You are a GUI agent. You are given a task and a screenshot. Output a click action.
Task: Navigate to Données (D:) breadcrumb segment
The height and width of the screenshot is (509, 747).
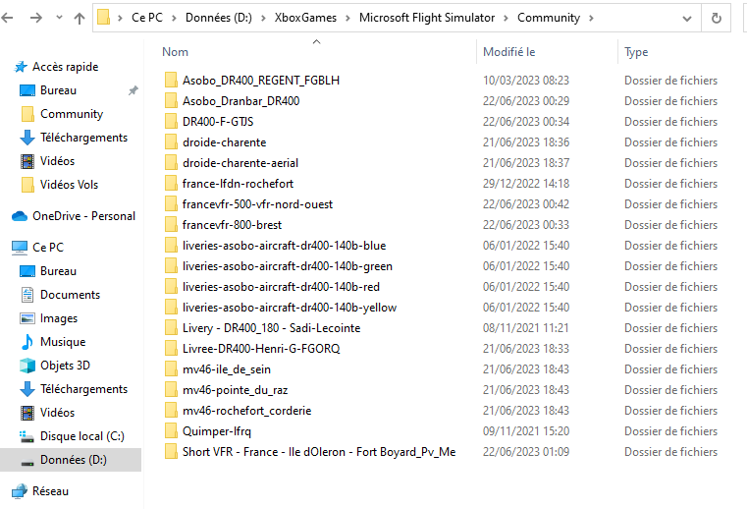pos(219,18)
